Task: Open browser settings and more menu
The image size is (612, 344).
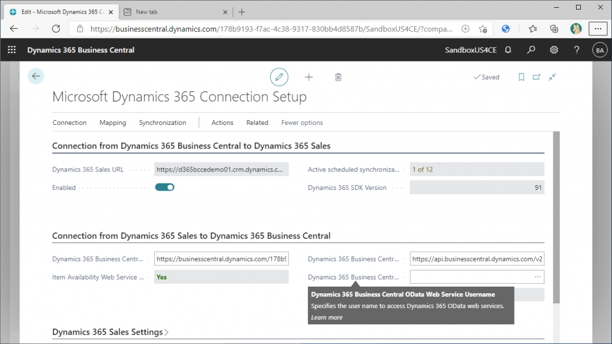Action: tap(598, 29)
